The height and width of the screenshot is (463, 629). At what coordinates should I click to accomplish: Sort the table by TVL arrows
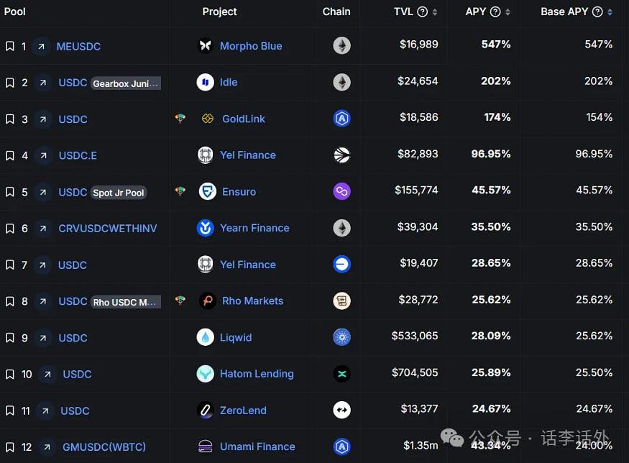tap(435, 12)
